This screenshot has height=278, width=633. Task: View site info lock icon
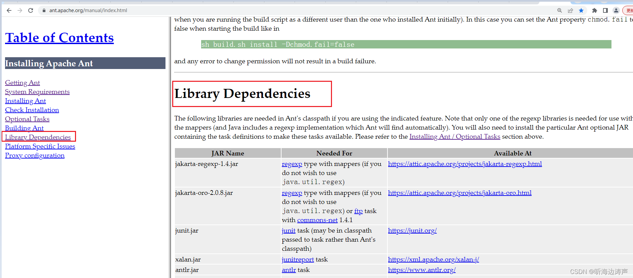(x=44, y=10)
